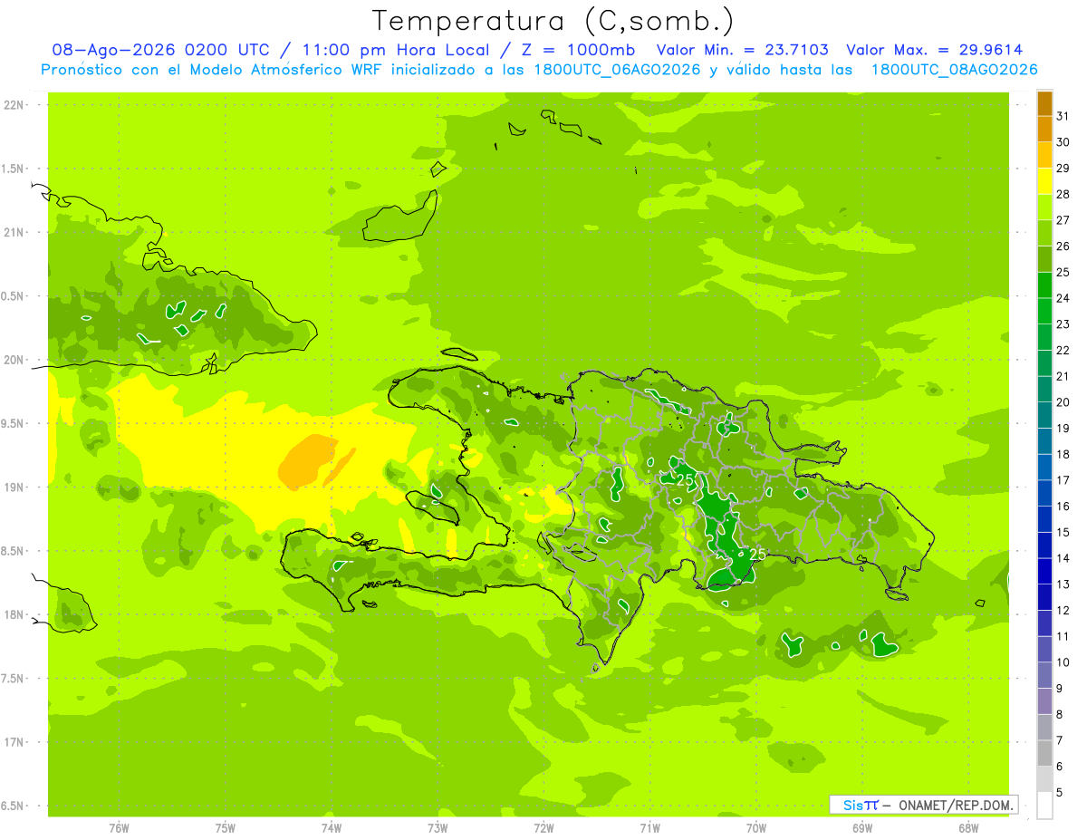This screenshot has width=1087, height=840.
Task: Select the "20" value on the color scale
Action: point(1063,401)
